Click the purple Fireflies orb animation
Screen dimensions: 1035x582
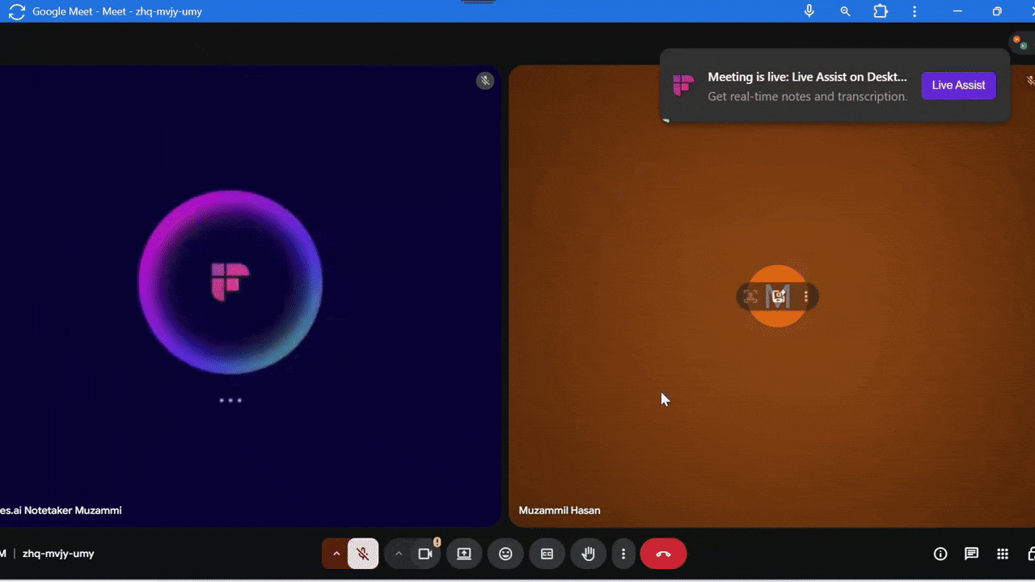tap(230, 283)
